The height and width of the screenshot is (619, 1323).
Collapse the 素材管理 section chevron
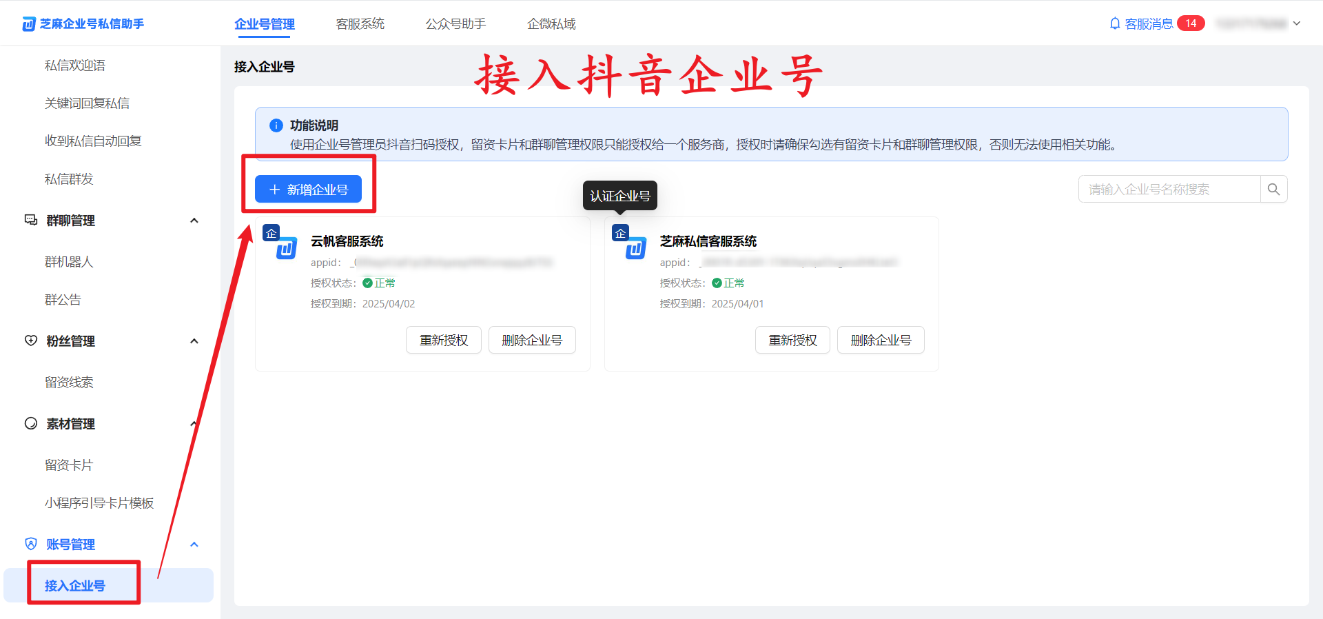[x=194, y=424]
